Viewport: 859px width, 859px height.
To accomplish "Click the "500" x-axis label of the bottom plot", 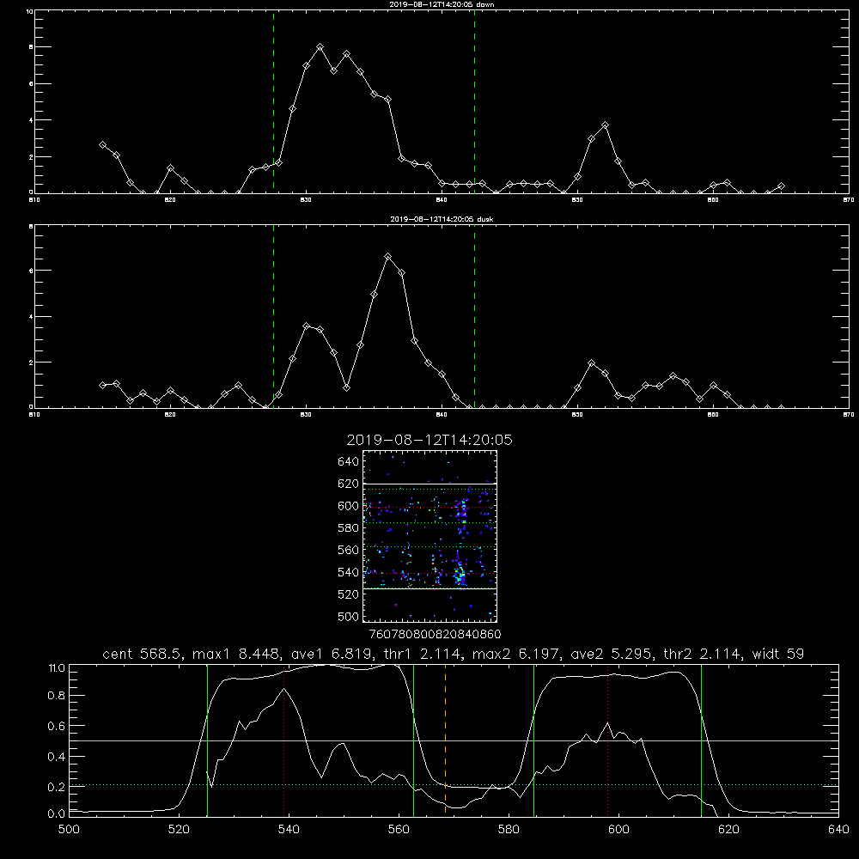I will tap(69, 830).
